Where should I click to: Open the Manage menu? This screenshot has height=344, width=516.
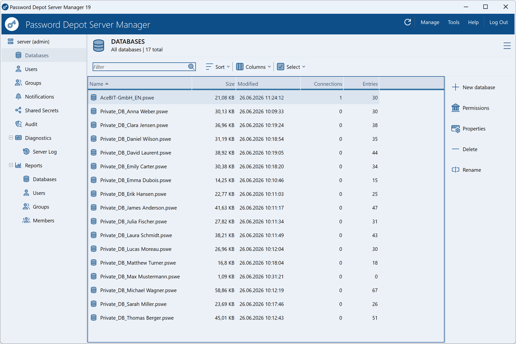click(430, 22)
